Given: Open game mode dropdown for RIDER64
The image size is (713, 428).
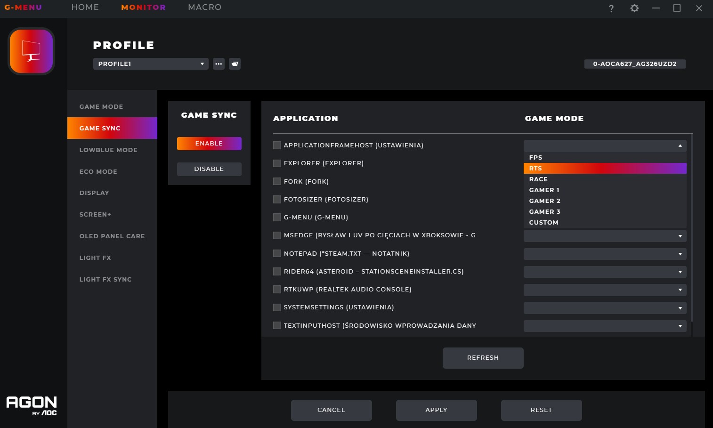Looking at the screenshot, I should 605,272.
